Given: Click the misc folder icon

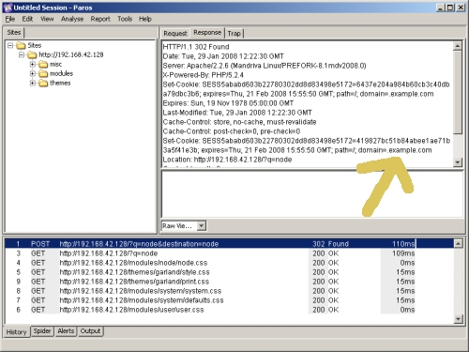Looking at the screenshot, I should (43, 65).
